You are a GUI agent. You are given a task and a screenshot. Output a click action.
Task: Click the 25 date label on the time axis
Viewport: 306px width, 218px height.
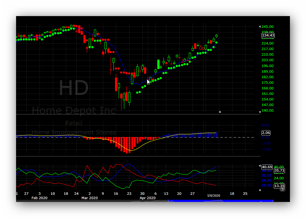click(245, 194)
